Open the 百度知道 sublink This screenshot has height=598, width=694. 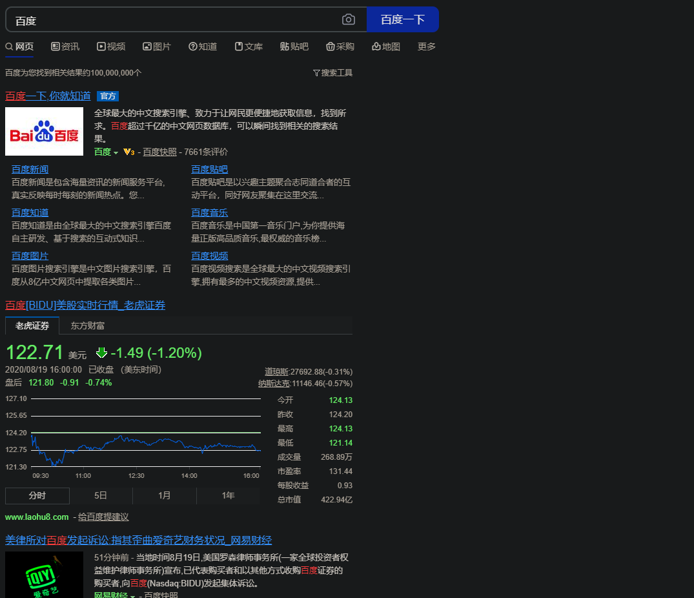pos(30,212)
